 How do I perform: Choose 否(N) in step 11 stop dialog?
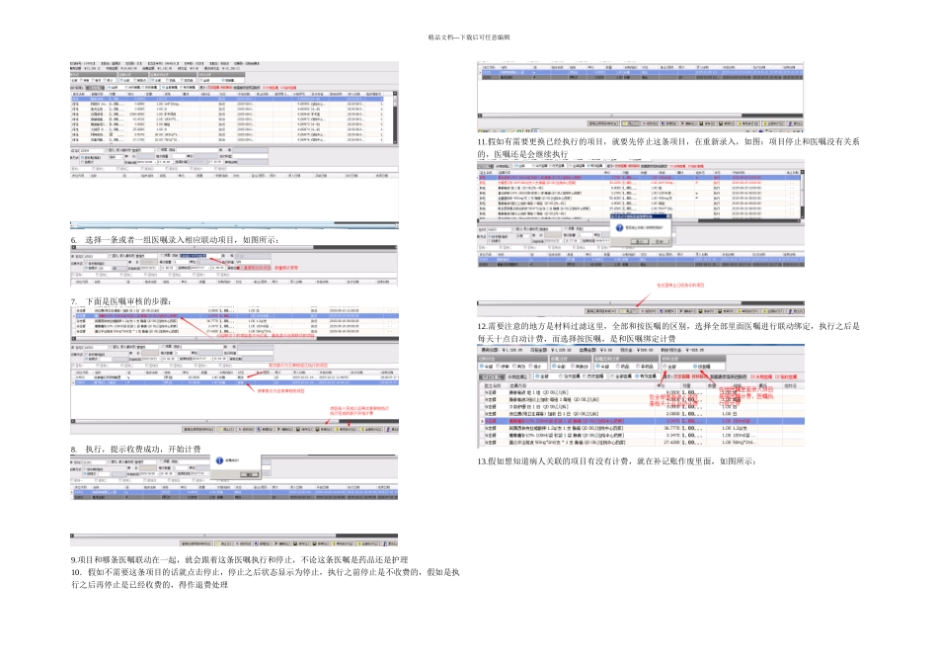[x=660, y=241]
